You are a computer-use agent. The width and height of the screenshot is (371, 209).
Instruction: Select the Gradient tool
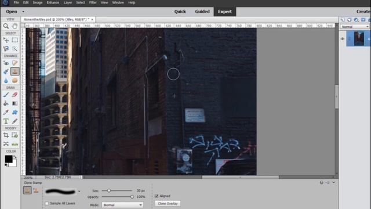14,103
